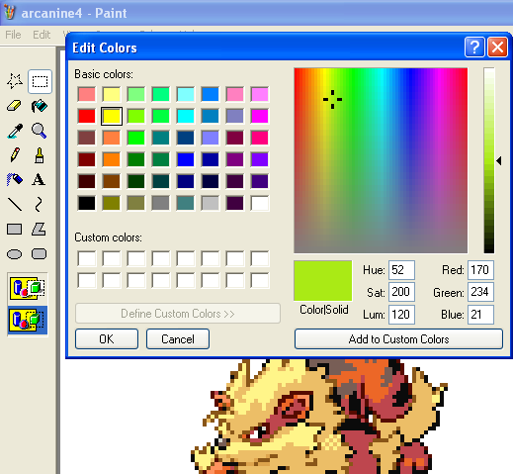Click Add to Custom Colors
Viewport: 513px width, 474px height.
click(398, 338)
